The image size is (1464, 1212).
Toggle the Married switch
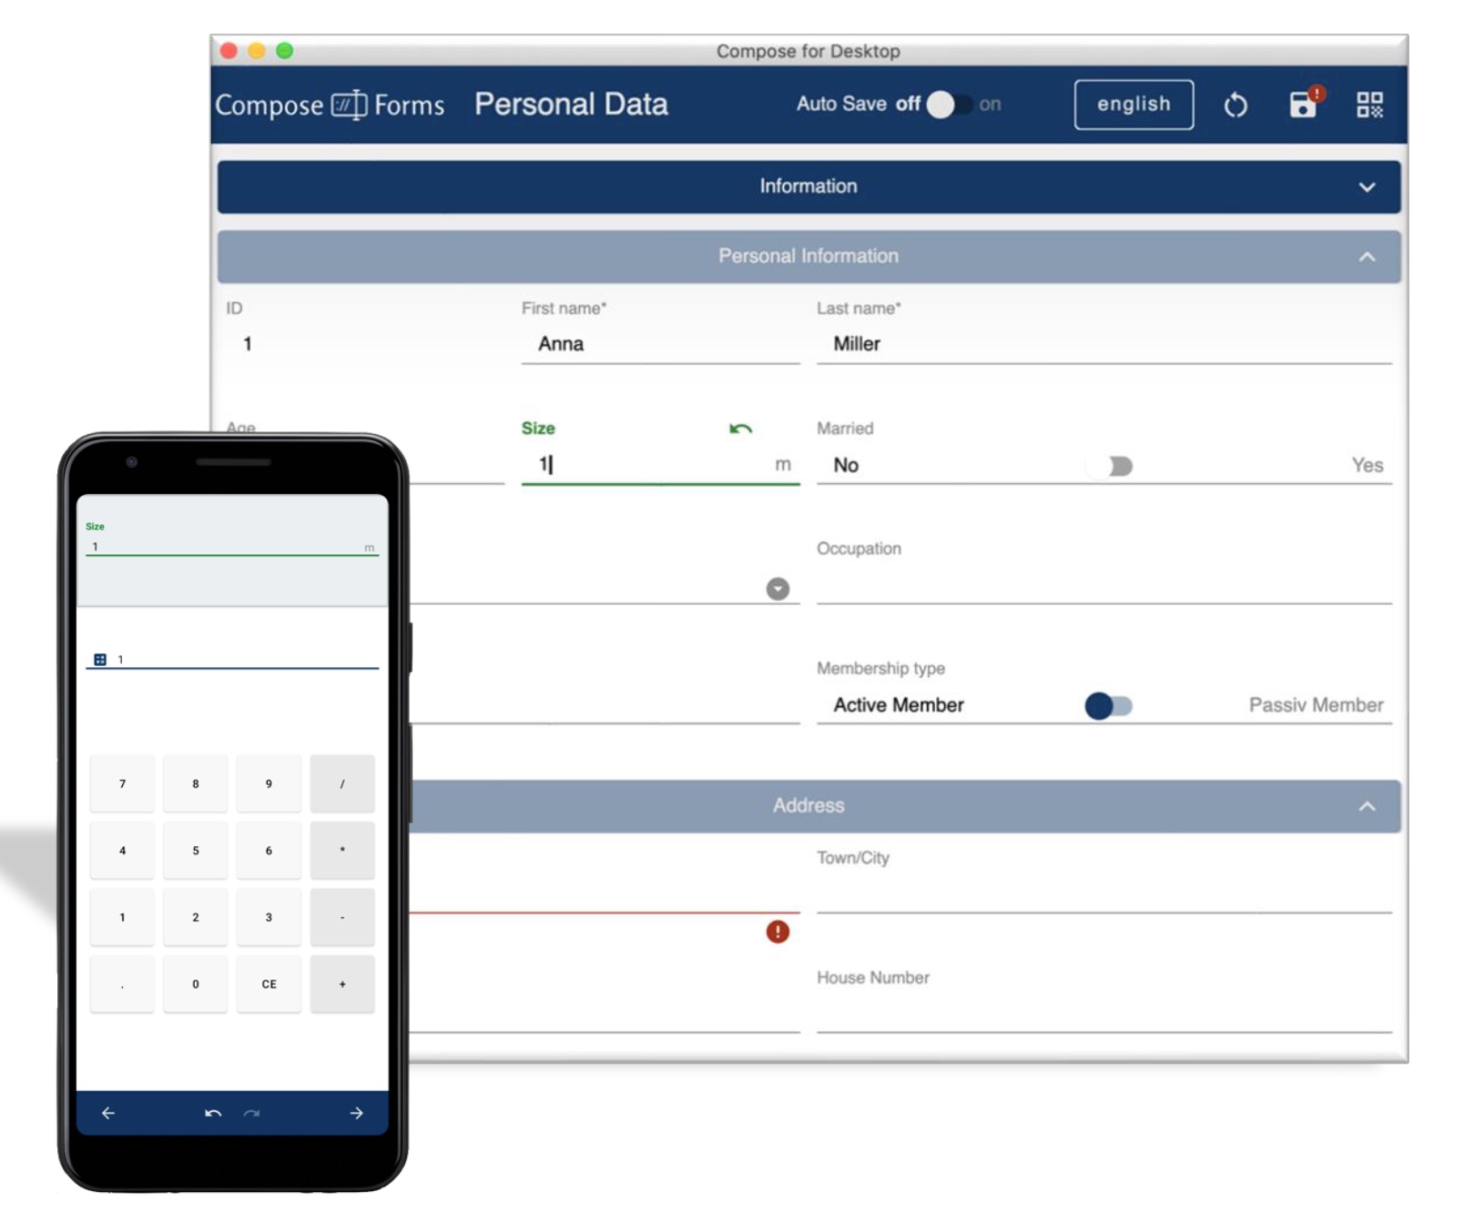(x=1110, y=466)
